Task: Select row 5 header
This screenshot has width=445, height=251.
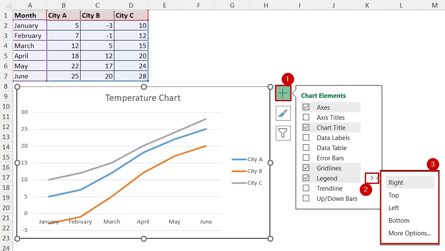Action: [x=6, y=56]
